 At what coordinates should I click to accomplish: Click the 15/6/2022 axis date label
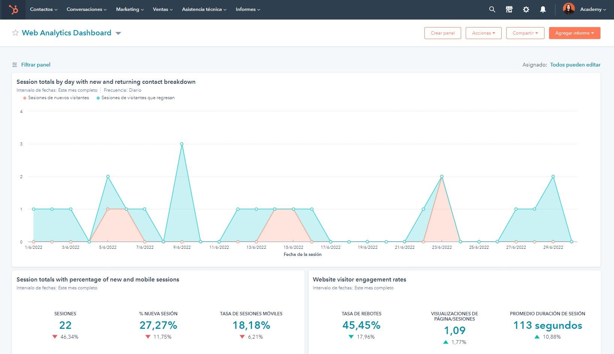point(293,247)
